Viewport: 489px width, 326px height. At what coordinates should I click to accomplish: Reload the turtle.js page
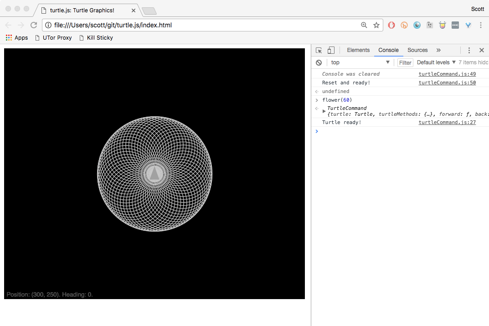coord(34,25)
